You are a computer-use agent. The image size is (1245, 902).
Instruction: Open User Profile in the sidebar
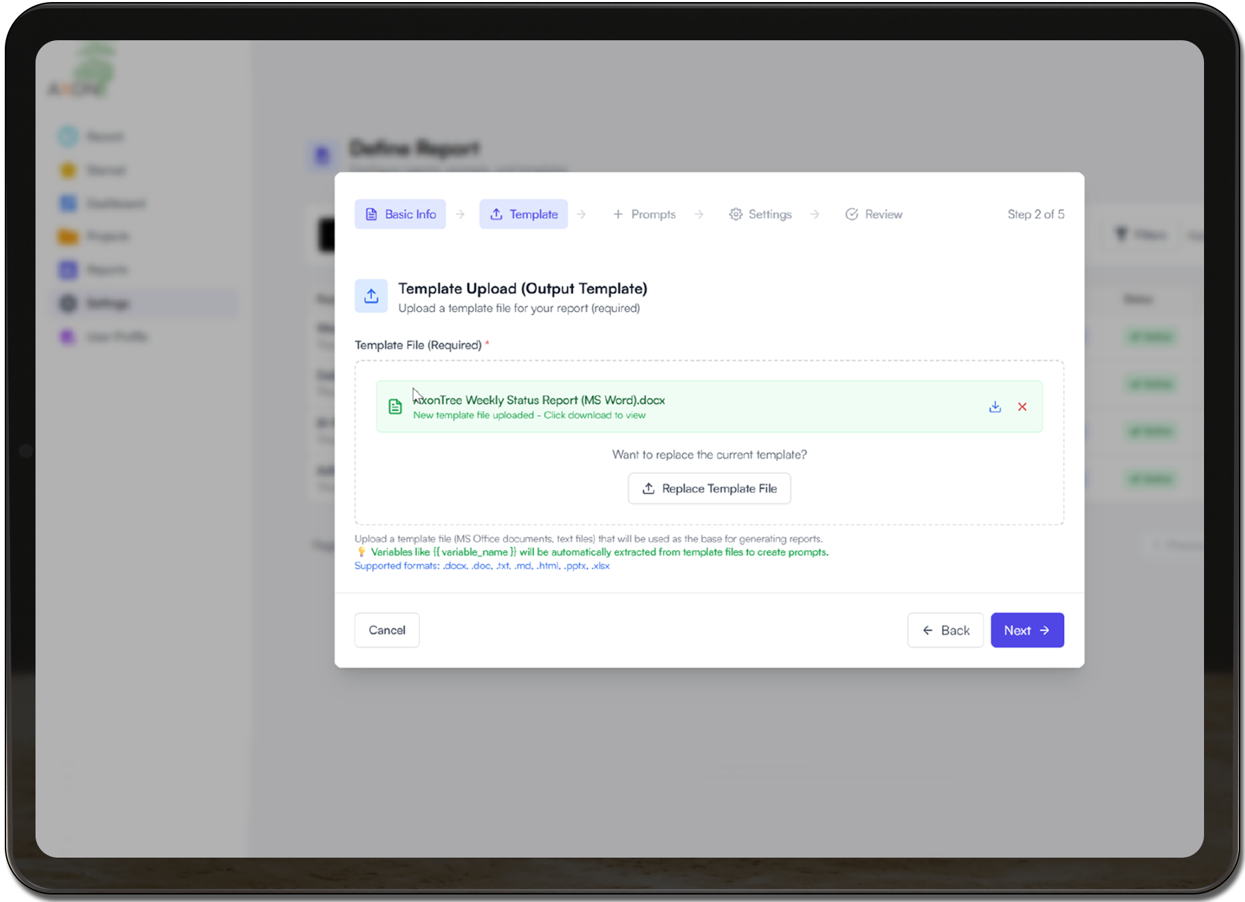[116, 336]
